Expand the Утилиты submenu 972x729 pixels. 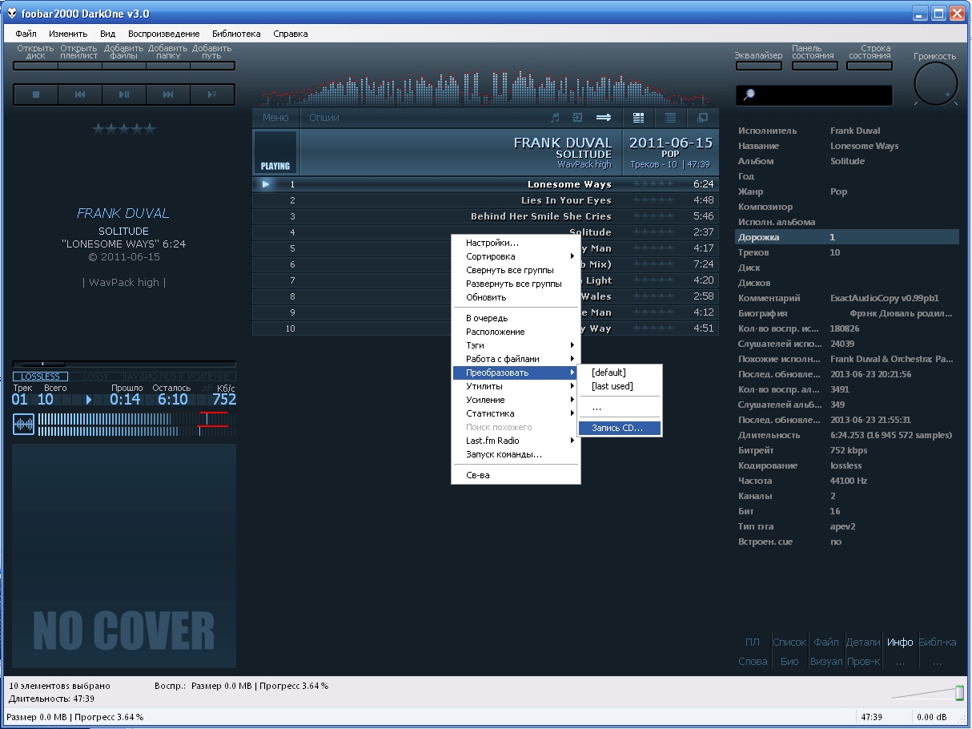pos(516,386)
